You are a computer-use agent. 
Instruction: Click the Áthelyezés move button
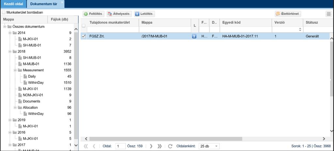coord(119,14)
